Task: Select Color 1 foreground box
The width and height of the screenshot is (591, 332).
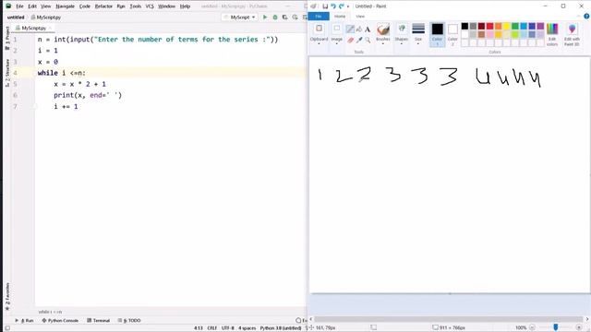Action: click(437, 35)
